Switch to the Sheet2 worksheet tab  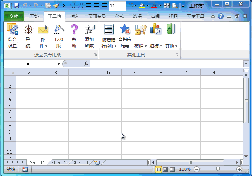point(59,162)
